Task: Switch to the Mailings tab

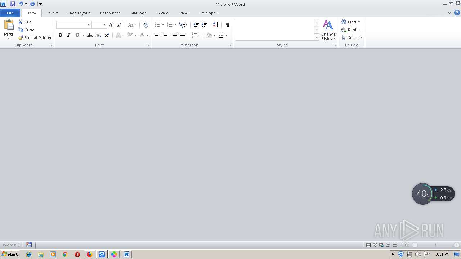Action: click(x=138, y=13)
